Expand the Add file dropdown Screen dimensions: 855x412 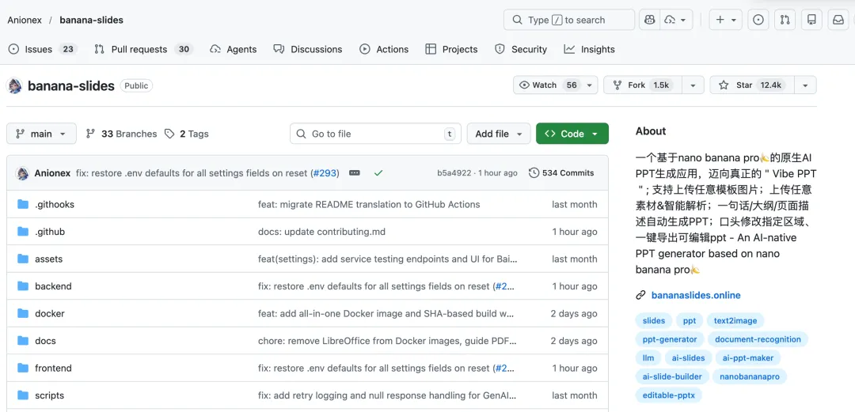click(x=499, y=134)
